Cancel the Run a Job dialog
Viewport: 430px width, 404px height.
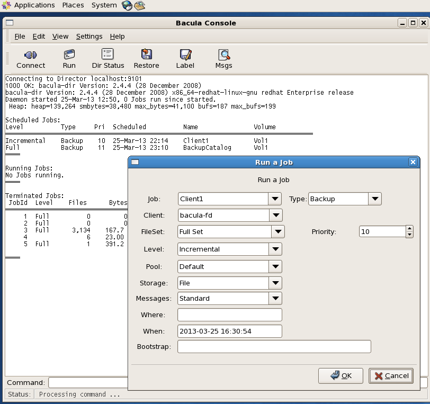click(391, 376)
